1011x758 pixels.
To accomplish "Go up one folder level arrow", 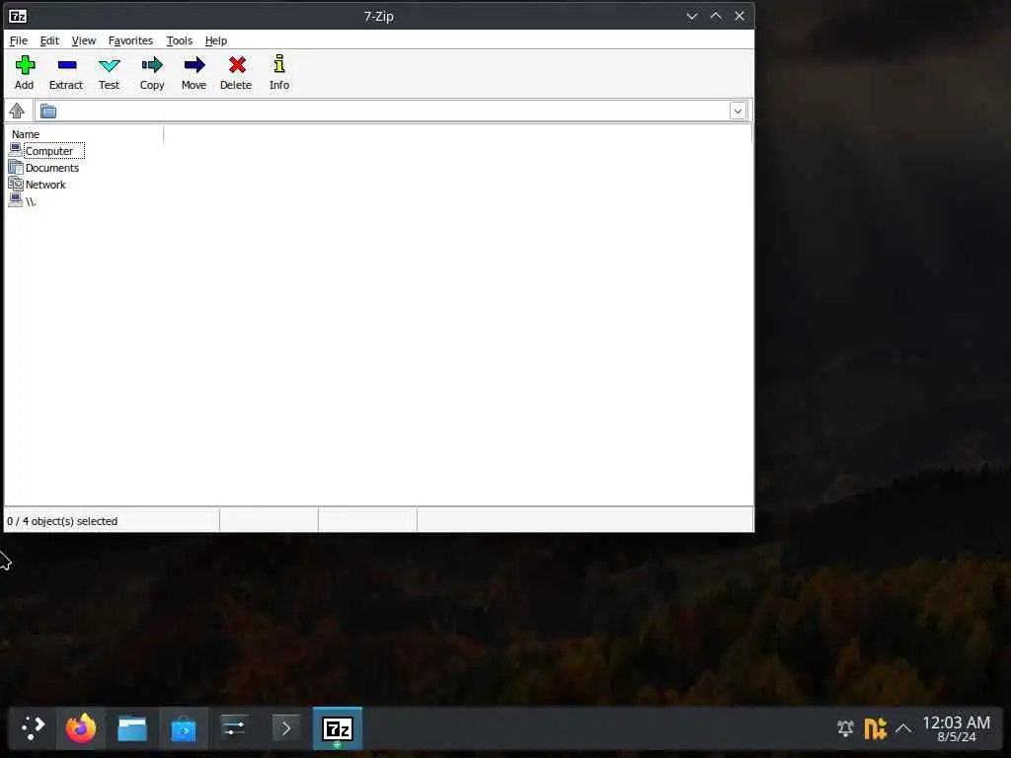I will (x=17, y=111).
